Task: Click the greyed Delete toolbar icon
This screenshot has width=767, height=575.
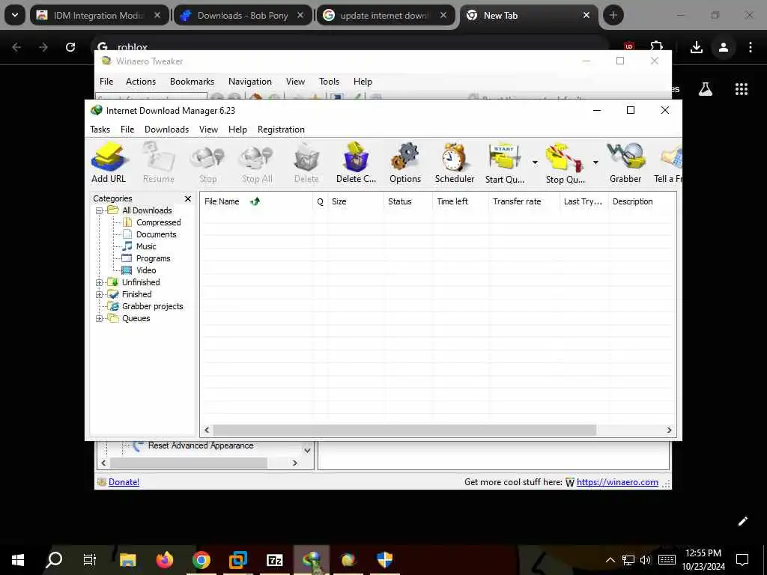Action: tap(306, 162)
